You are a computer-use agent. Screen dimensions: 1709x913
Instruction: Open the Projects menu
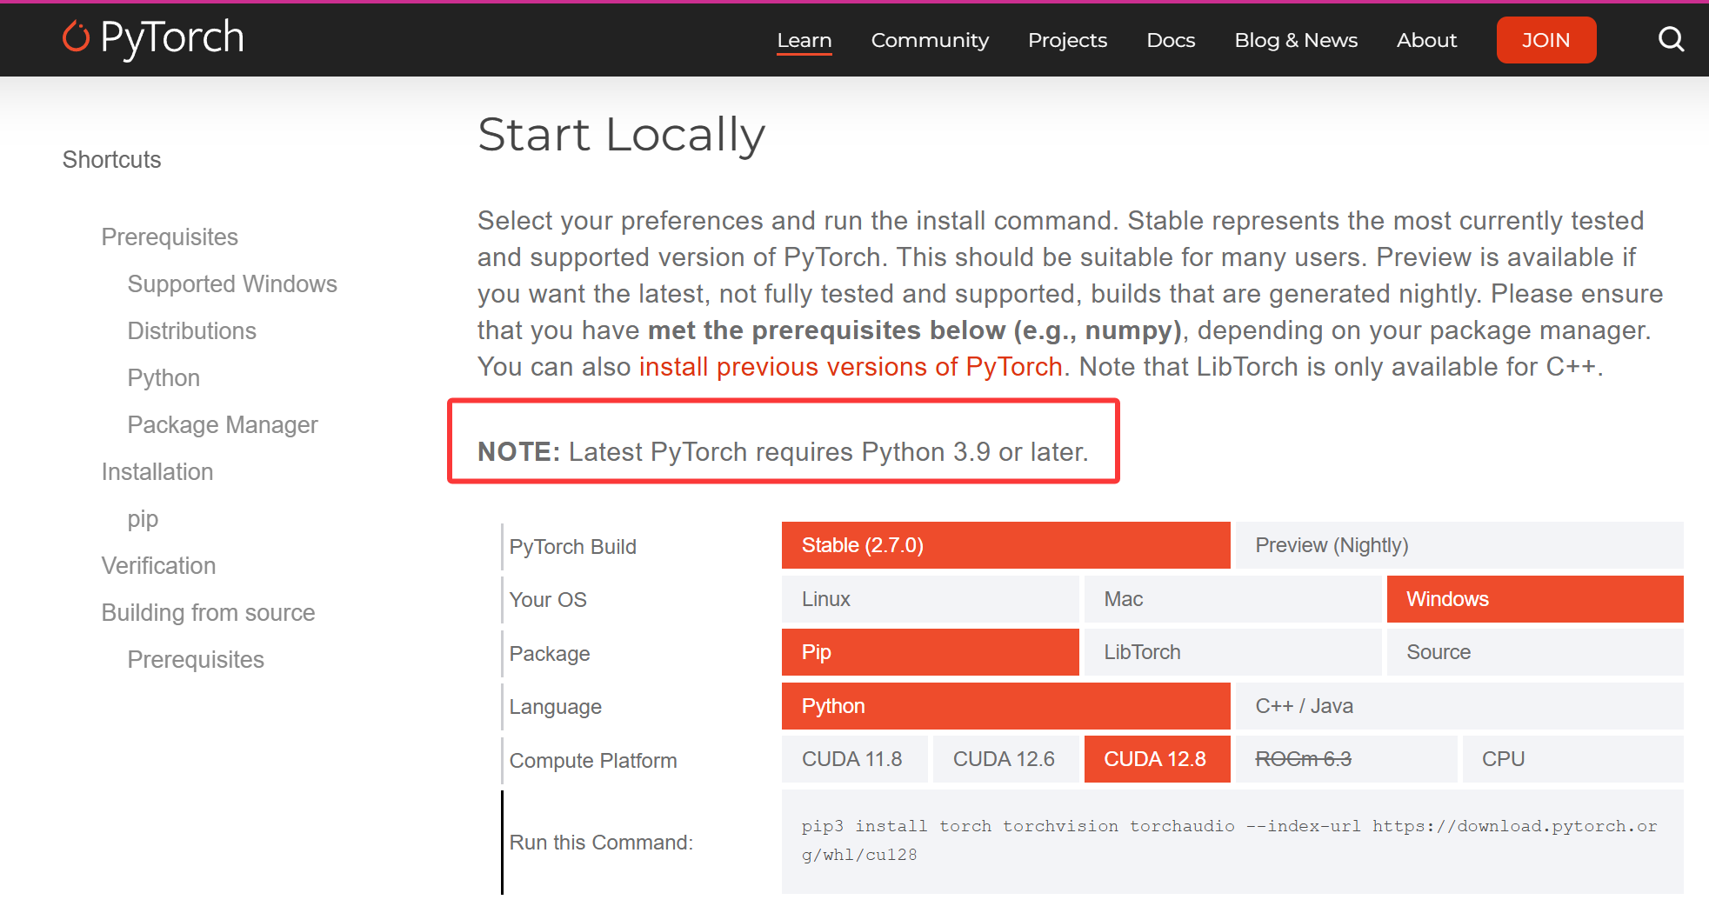[1067, 40]
